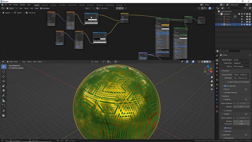Open the Render properties tab icon
Viewport: 252px width, 142px height.
coord(217,60)
